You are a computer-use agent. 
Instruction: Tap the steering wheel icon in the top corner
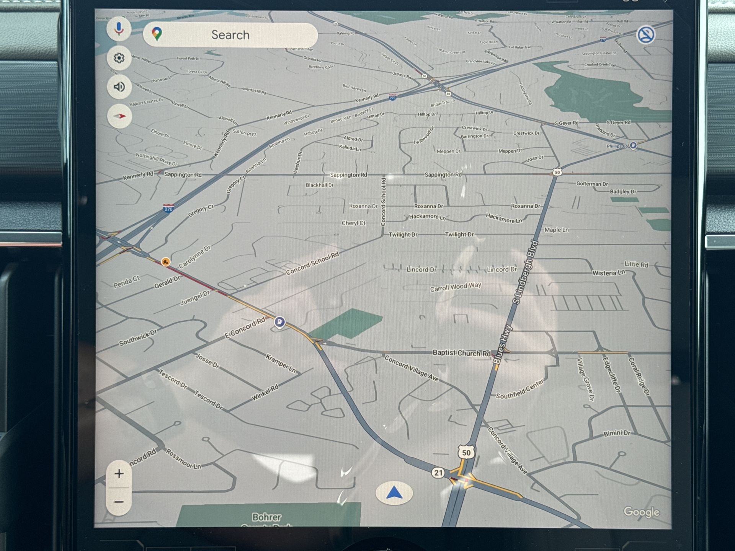coord(645,35)
